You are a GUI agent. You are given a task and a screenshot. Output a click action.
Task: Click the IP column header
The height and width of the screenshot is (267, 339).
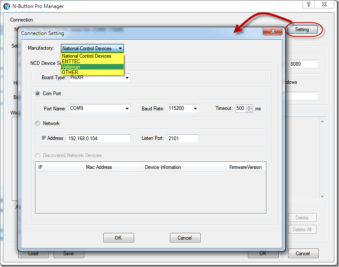[59, 167]
